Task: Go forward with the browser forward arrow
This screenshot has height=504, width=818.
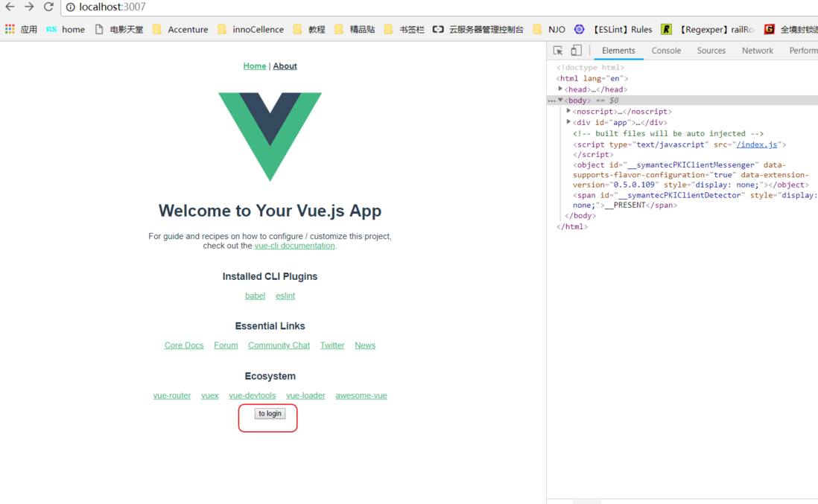Action: coord(29,7)
